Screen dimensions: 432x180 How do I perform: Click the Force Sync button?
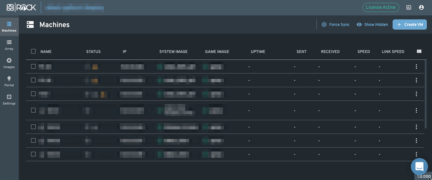[x=335, y=25]
